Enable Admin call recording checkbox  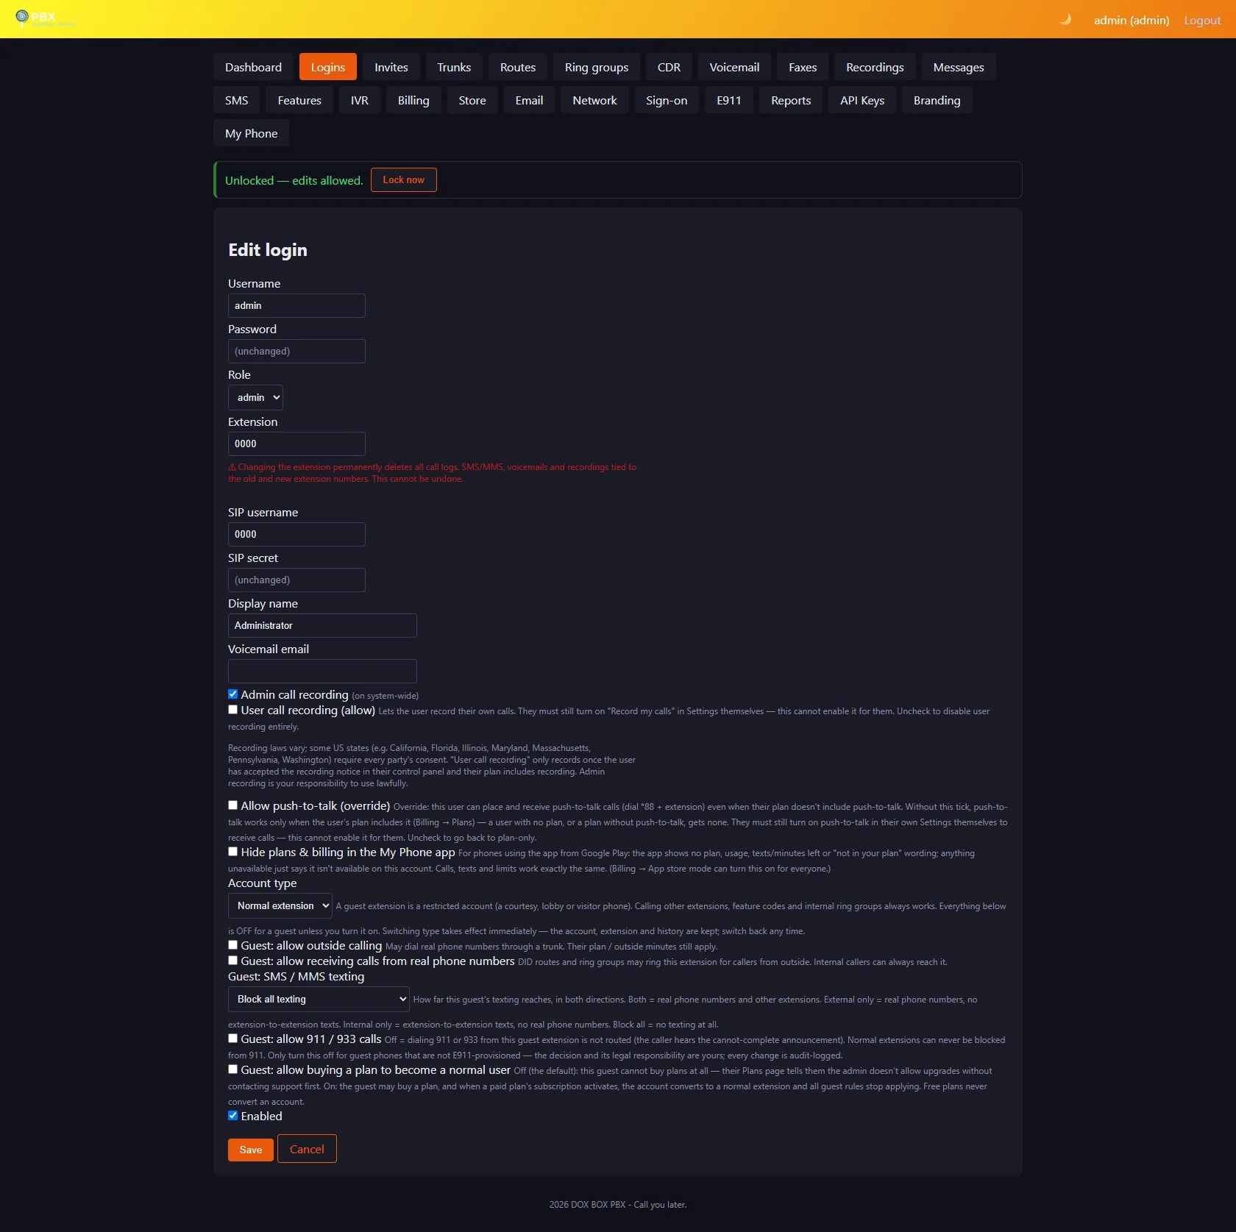(x=232, y=694)
